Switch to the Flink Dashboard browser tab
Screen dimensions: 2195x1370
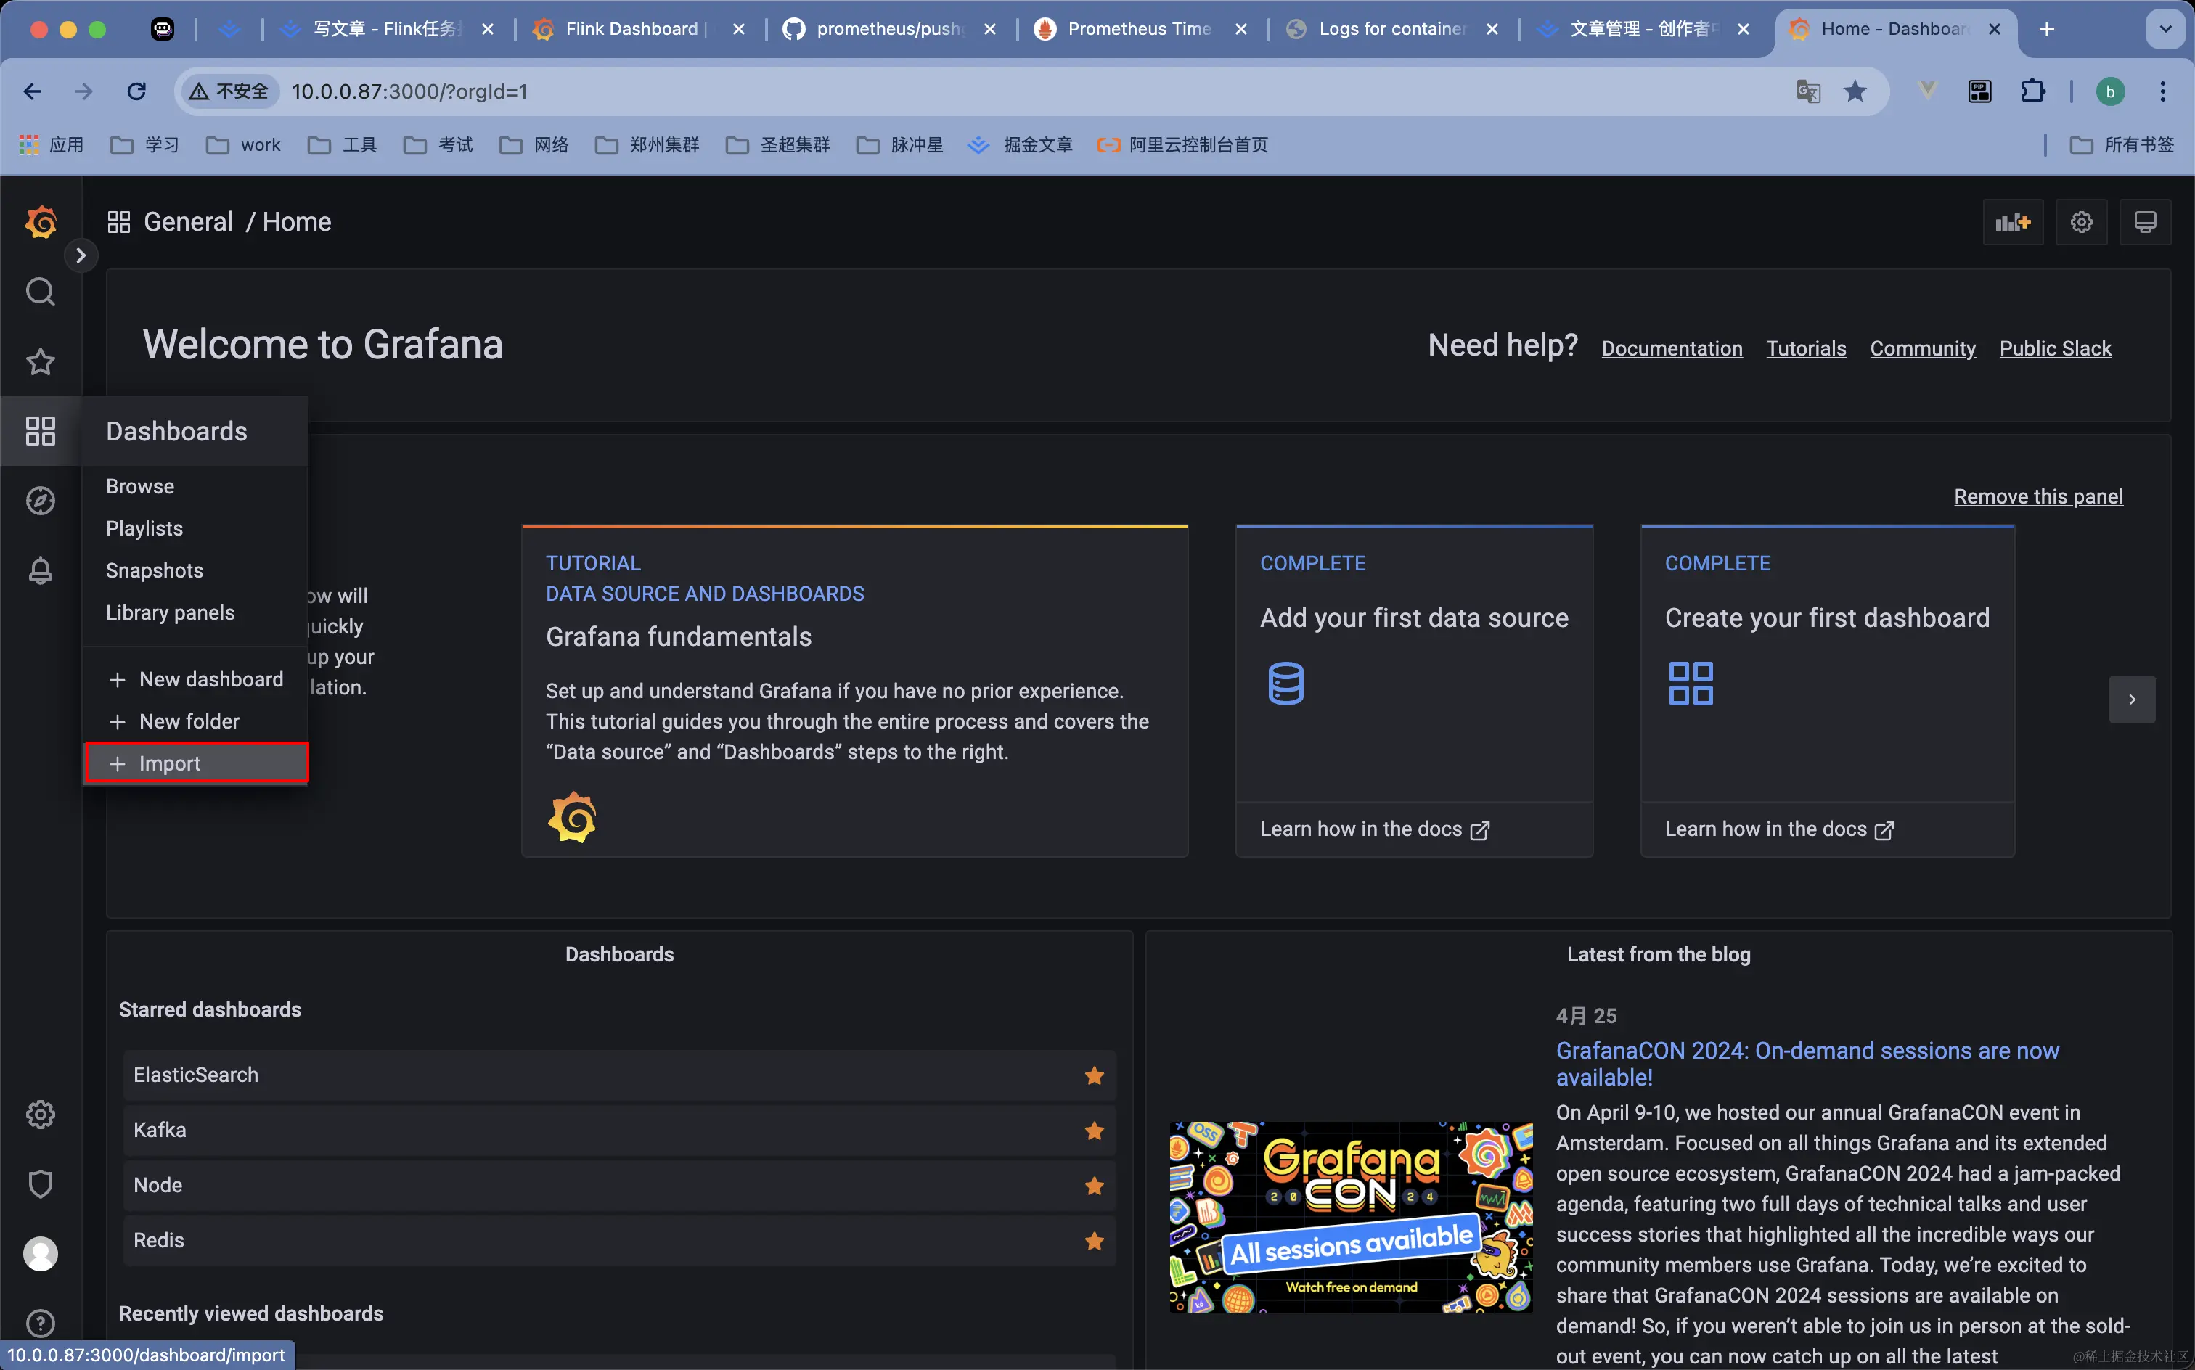pos(631,29)
